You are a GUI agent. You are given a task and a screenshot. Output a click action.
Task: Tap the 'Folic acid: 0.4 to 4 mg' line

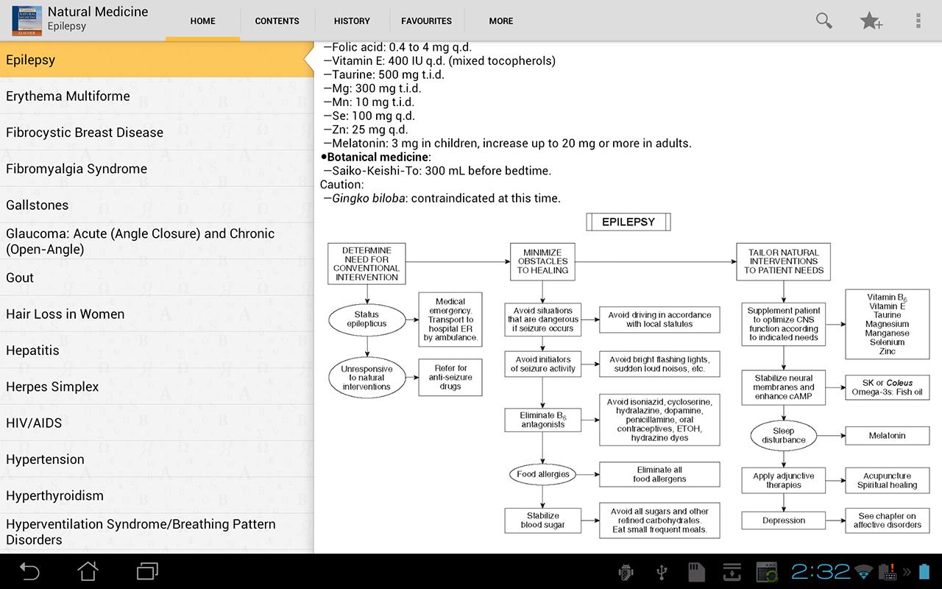[397, 47]
